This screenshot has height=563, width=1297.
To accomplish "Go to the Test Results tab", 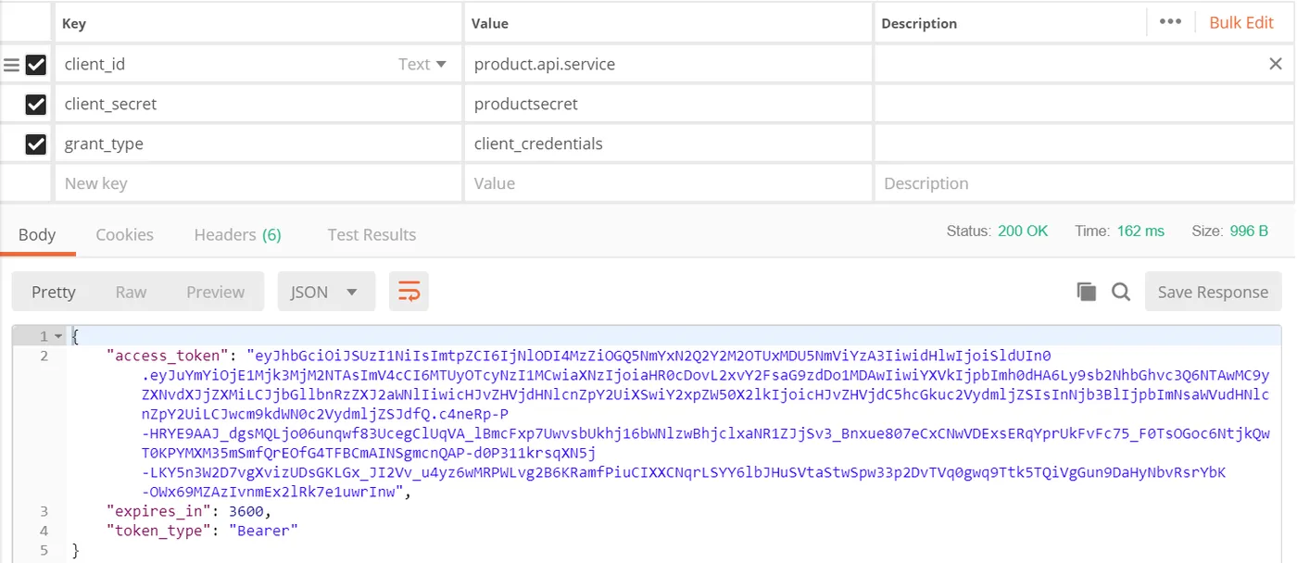I will tap(371, 235).
